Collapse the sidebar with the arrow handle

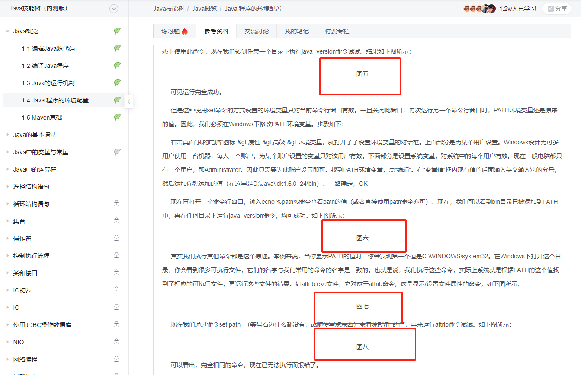(x=128, y=102)
